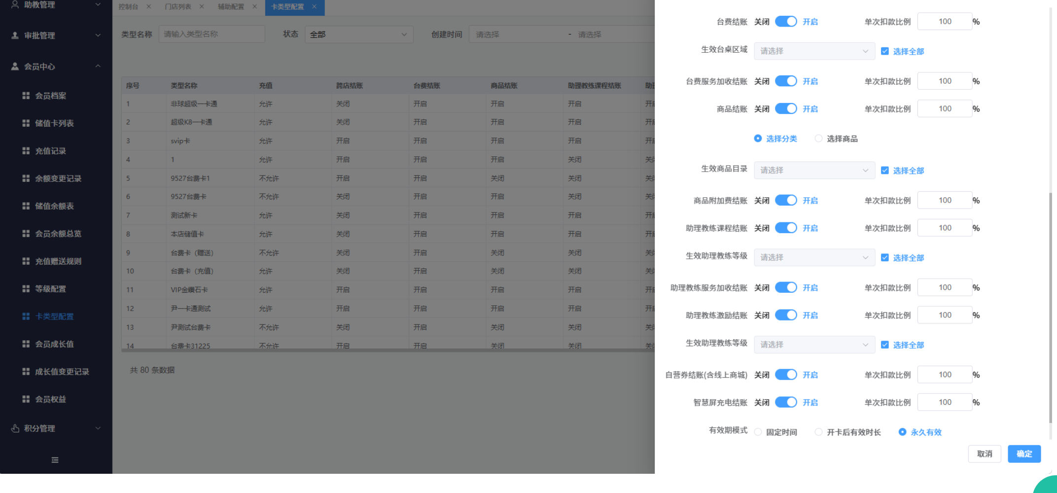Click the grid icon beside 会员成长值
The height and width of the screenshot is (493, 1057).
click(26, 344)
